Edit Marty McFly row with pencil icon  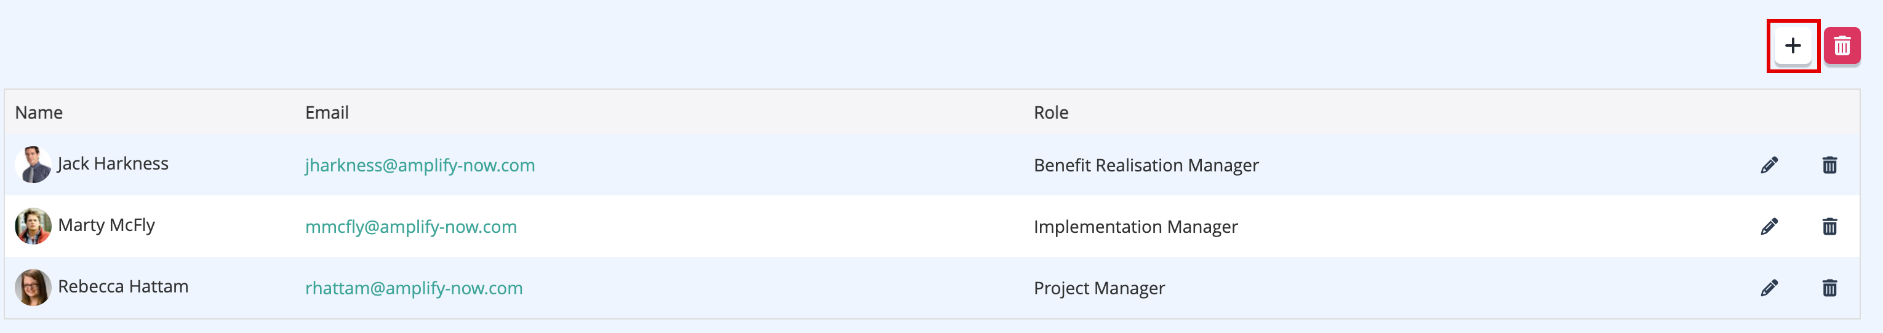coord(1769,226)
